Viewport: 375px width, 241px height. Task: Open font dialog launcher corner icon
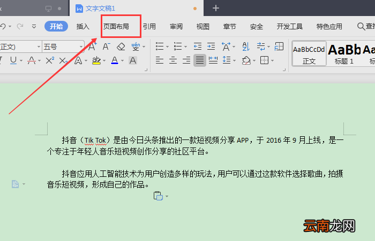(x=146, y=69)
